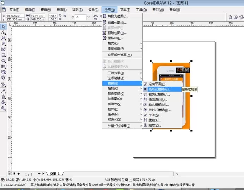Choose Directional Smooth (D) blur
244x190 pixels.
[x=162, y=84]
